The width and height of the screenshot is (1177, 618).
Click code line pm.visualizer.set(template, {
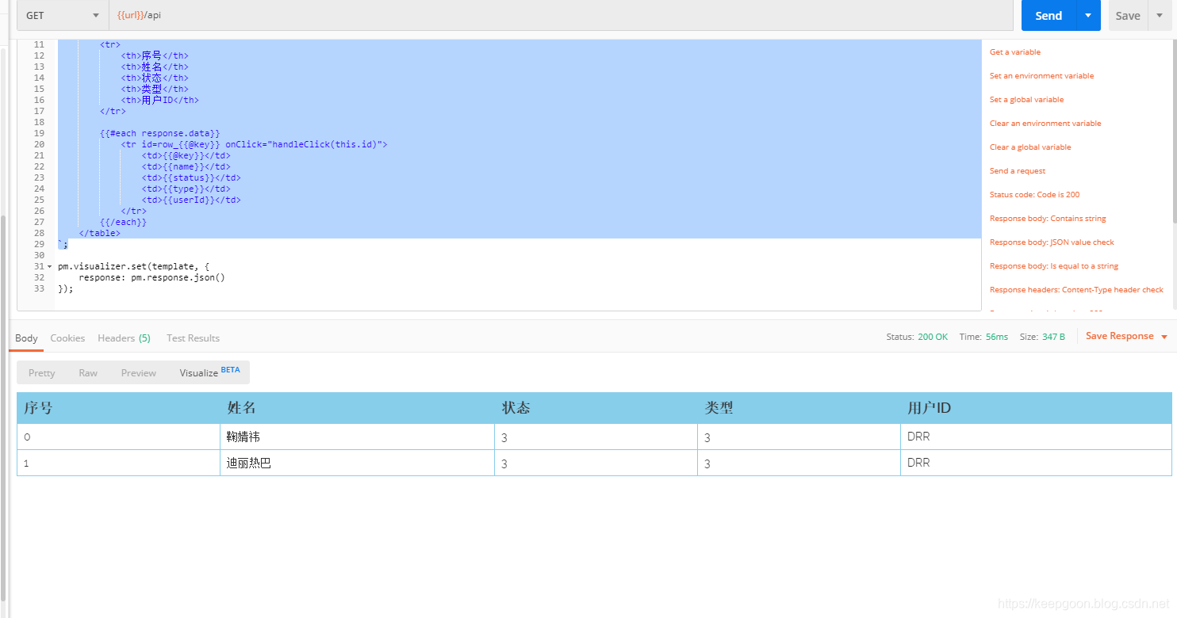133,267
